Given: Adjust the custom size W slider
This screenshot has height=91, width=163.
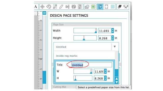Looking at the screenshot, I should [83, 71].
